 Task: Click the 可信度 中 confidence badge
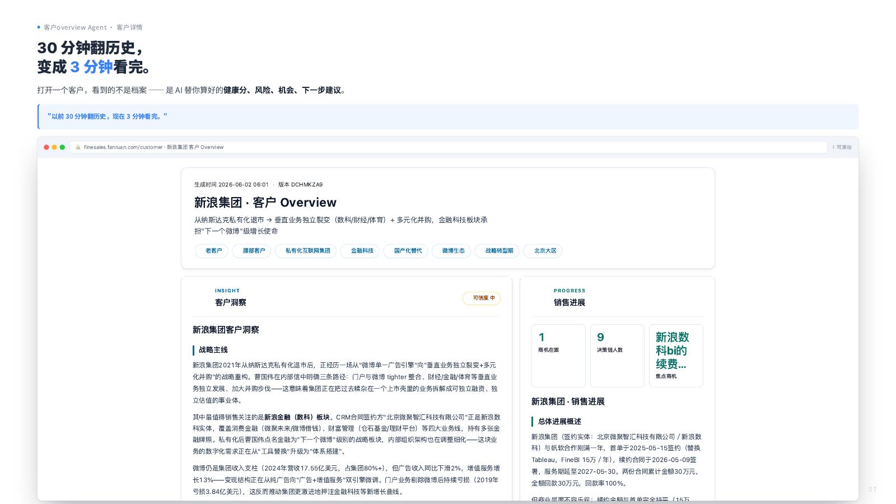point(482,298)
